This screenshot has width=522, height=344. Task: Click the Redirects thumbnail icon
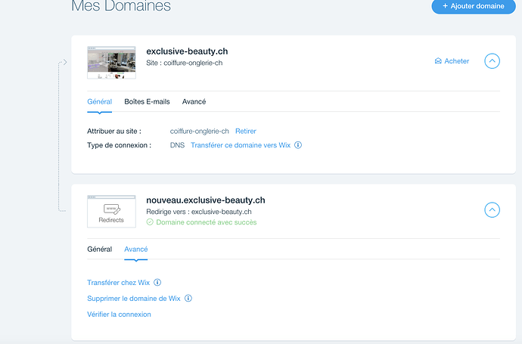point(111,211)
